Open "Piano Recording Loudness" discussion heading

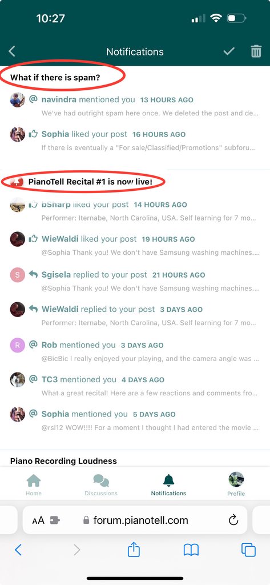63,461
